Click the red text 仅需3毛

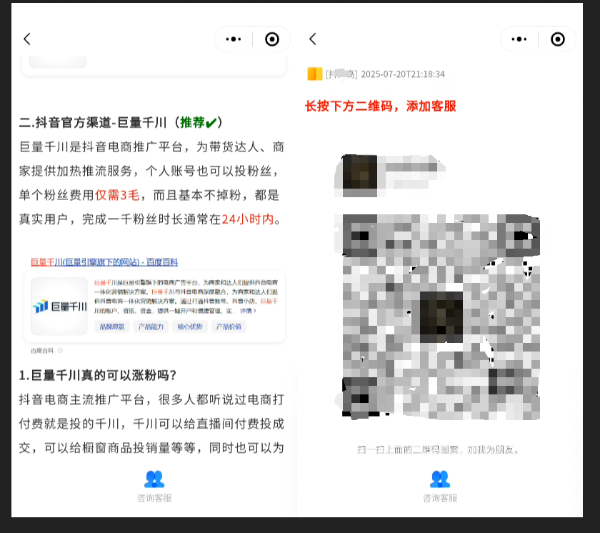117,195
